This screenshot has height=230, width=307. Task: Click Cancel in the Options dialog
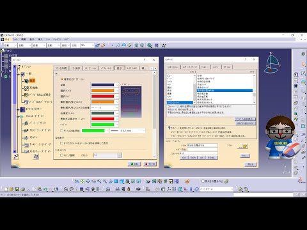(x=150, y=164)
